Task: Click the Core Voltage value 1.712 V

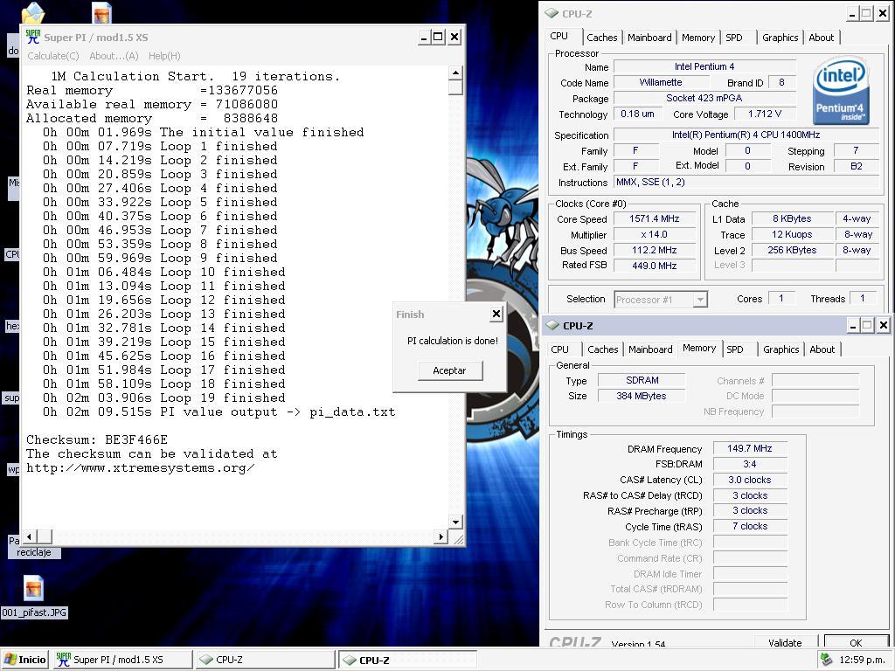Action: point(764,114)
